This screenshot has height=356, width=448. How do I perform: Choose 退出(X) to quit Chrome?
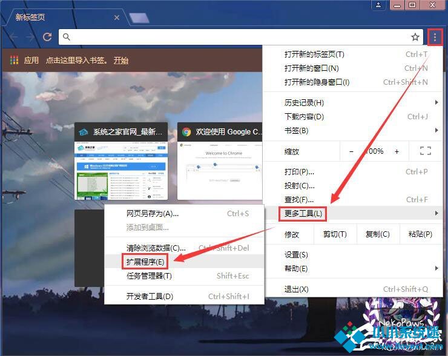[x=352, y=289]
